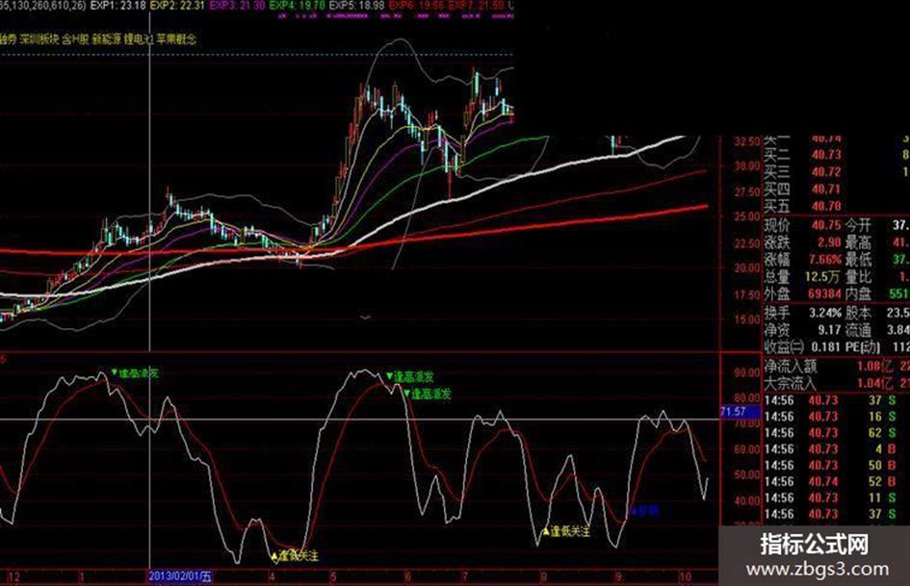Select month 12 on the time axis

coord(14,576)
